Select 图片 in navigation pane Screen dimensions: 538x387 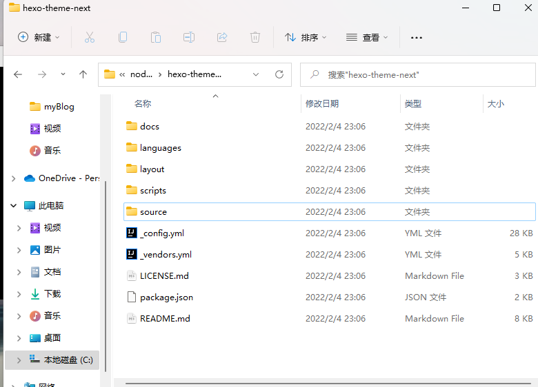[x=52, y=250]
